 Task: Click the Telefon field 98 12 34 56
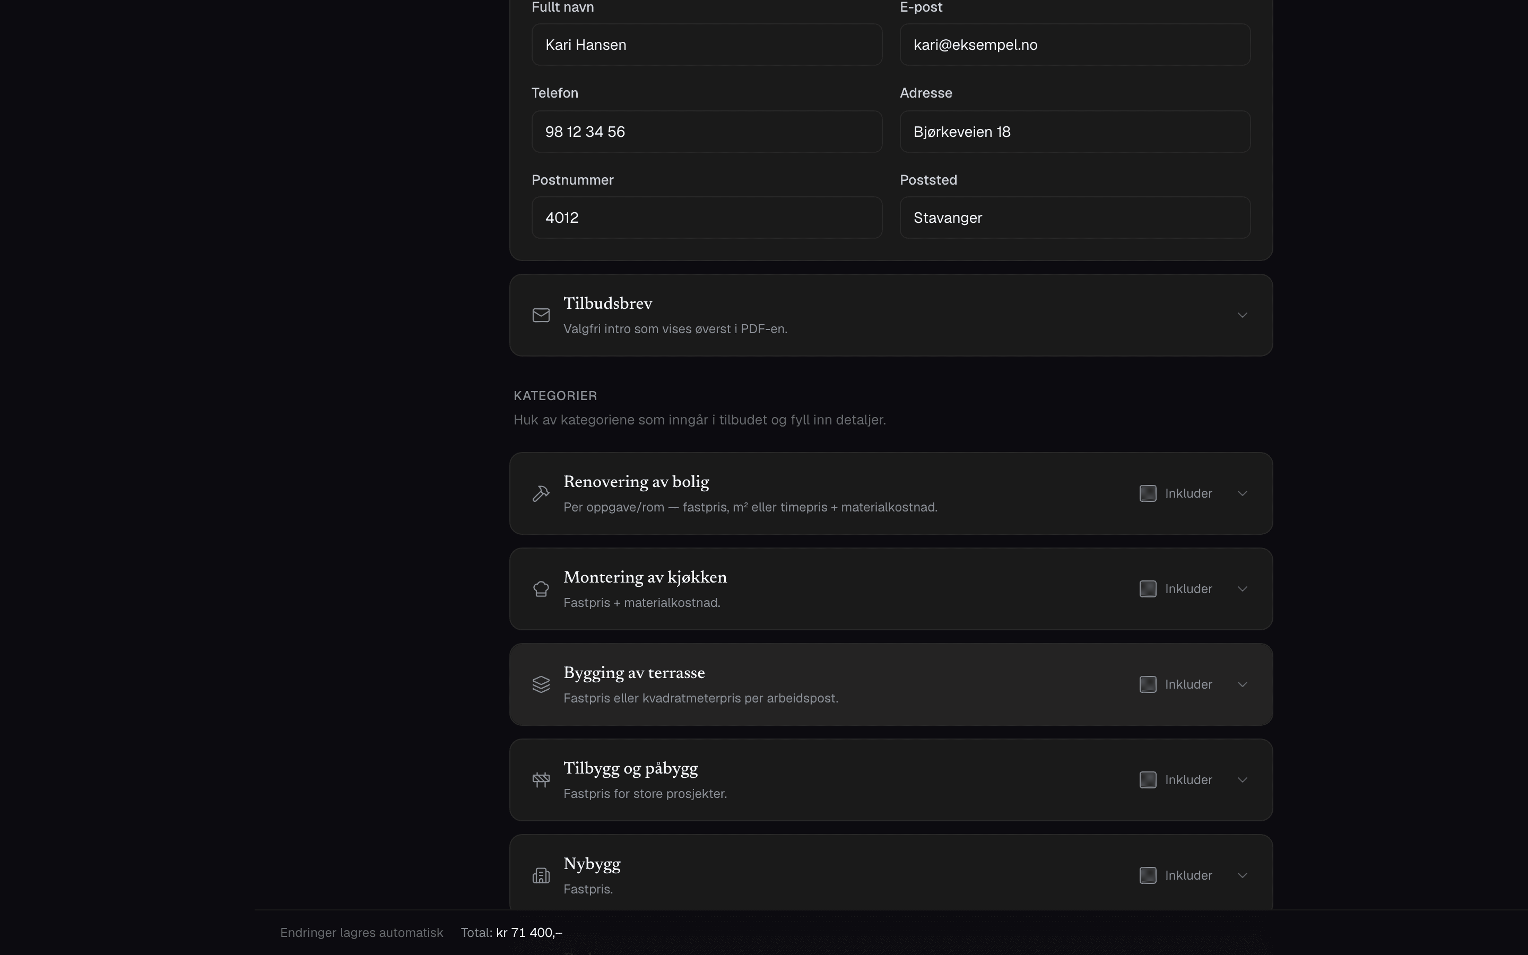point(707,132)
